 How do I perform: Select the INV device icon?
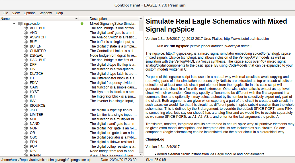(x=26, y=101)
